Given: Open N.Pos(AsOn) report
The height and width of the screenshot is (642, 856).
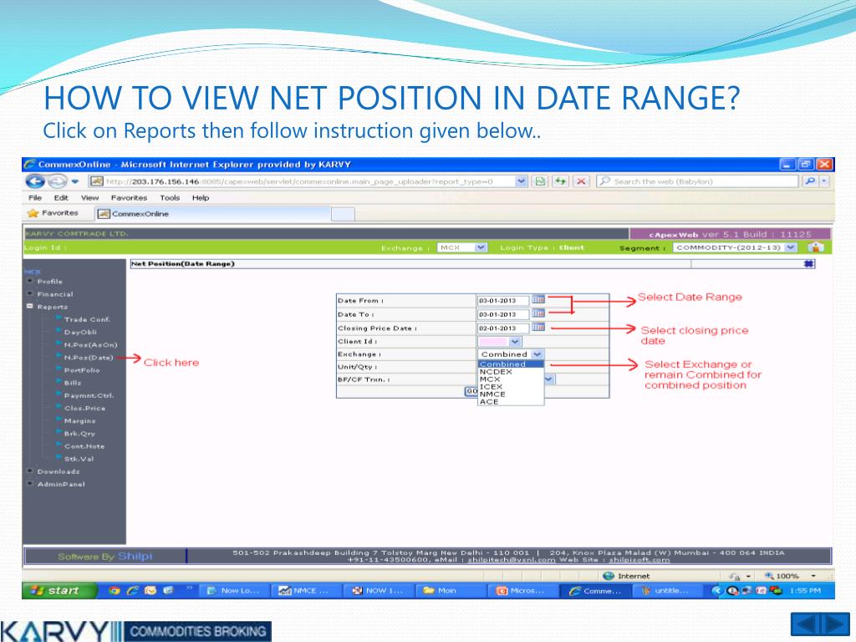Looking at the screenshot, I should [x=90, y=344].
